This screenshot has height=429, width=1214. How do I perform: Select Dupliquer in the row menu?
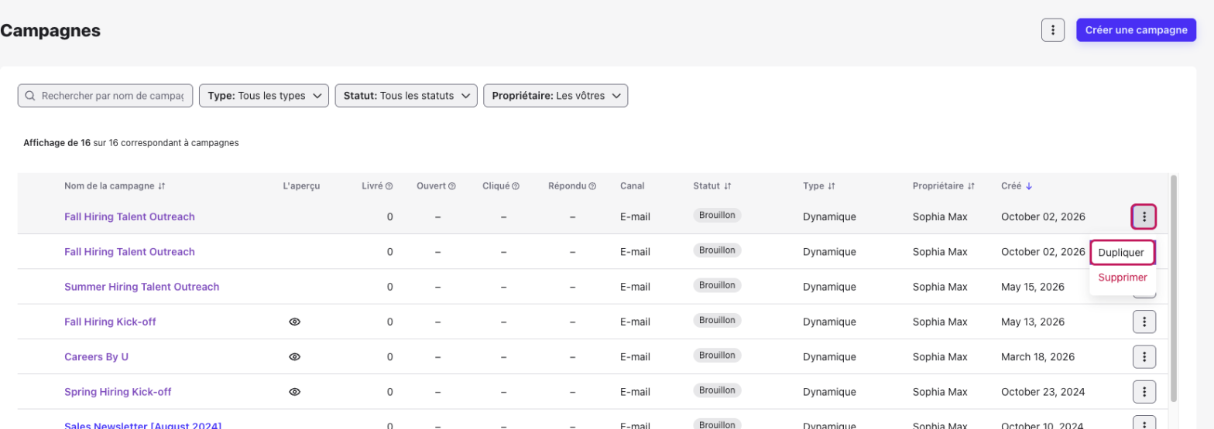coord(1121,253)
